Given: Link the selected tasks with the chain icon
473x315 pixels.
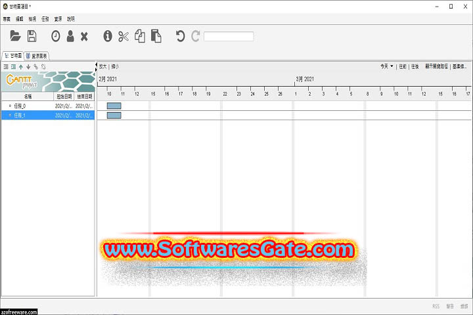Looking at the screenshot, I should tap(36, 67).
